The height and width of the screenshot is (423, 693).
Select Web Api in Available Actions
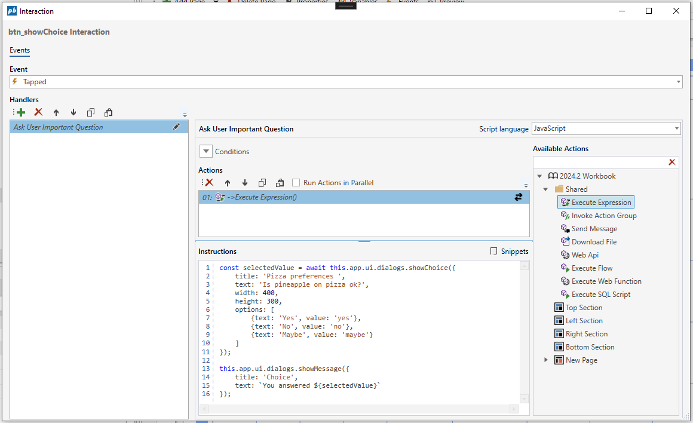(x=584, y=255)
